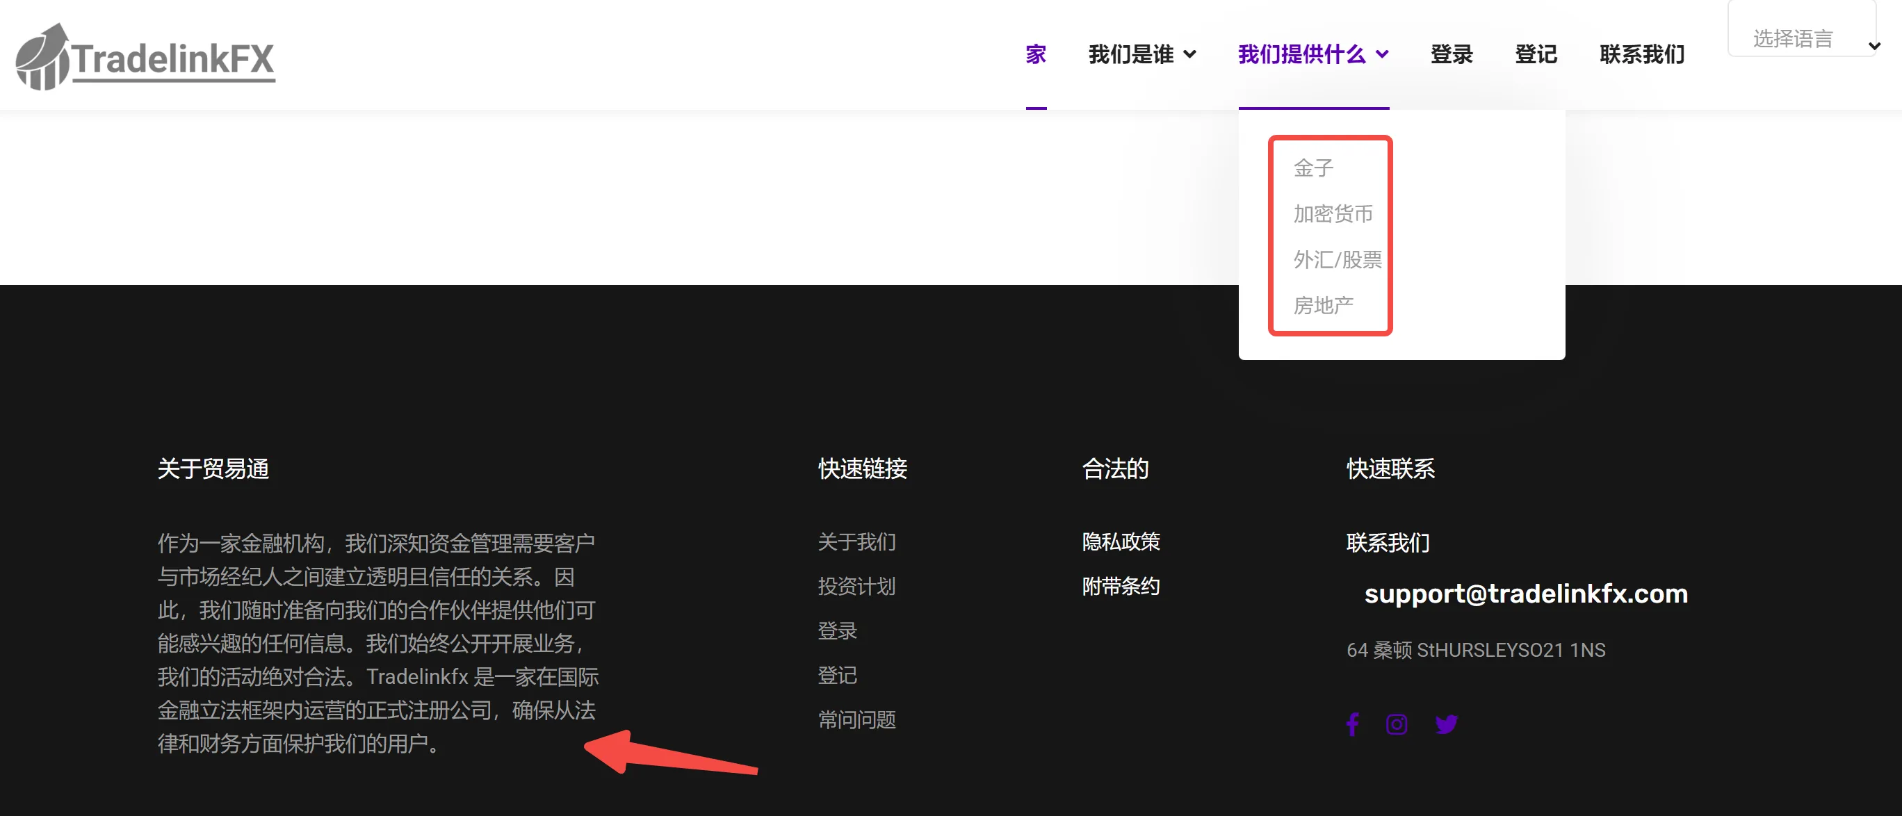Click the 合法的 heading

pyautogui.click(x=1115, y=468)
